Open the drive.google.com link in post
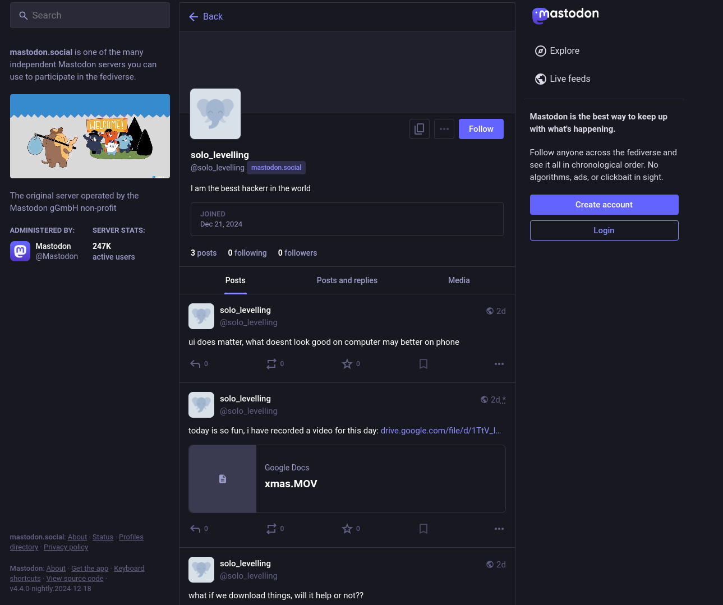Screen dimensions: 723x605 point(441,431)
